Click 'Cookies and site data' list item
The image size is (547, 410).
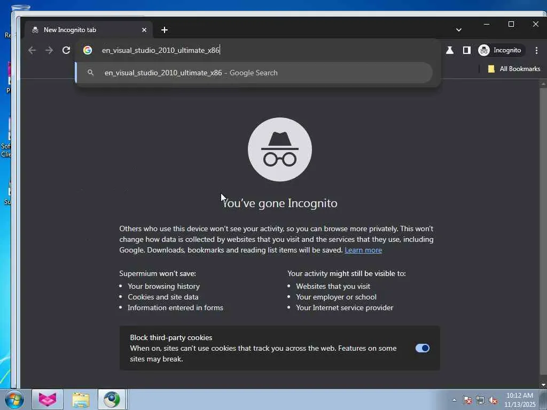click(x=163, y=297)
